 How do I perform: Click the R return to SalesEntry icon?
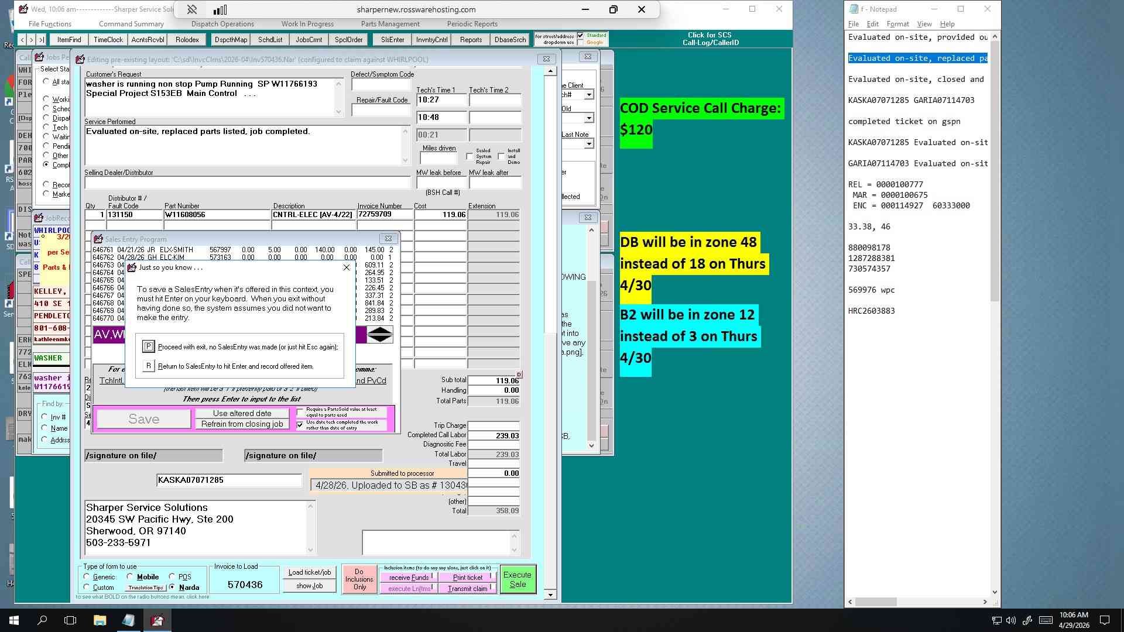pos(149,366)
